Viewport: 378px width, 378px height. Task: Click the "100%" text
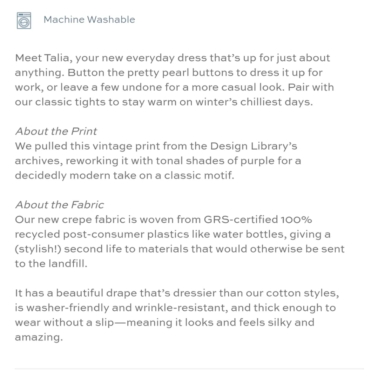(296, 220)
